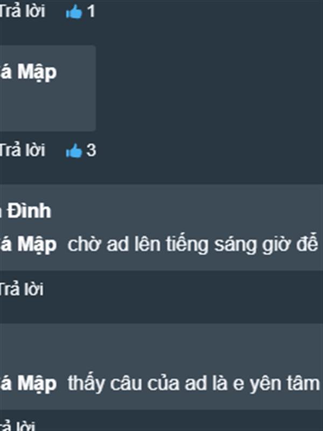Open á Mập's profile from standalone comment bubble
The width and height of the screenshot is (323, 431).
point(29,72)
